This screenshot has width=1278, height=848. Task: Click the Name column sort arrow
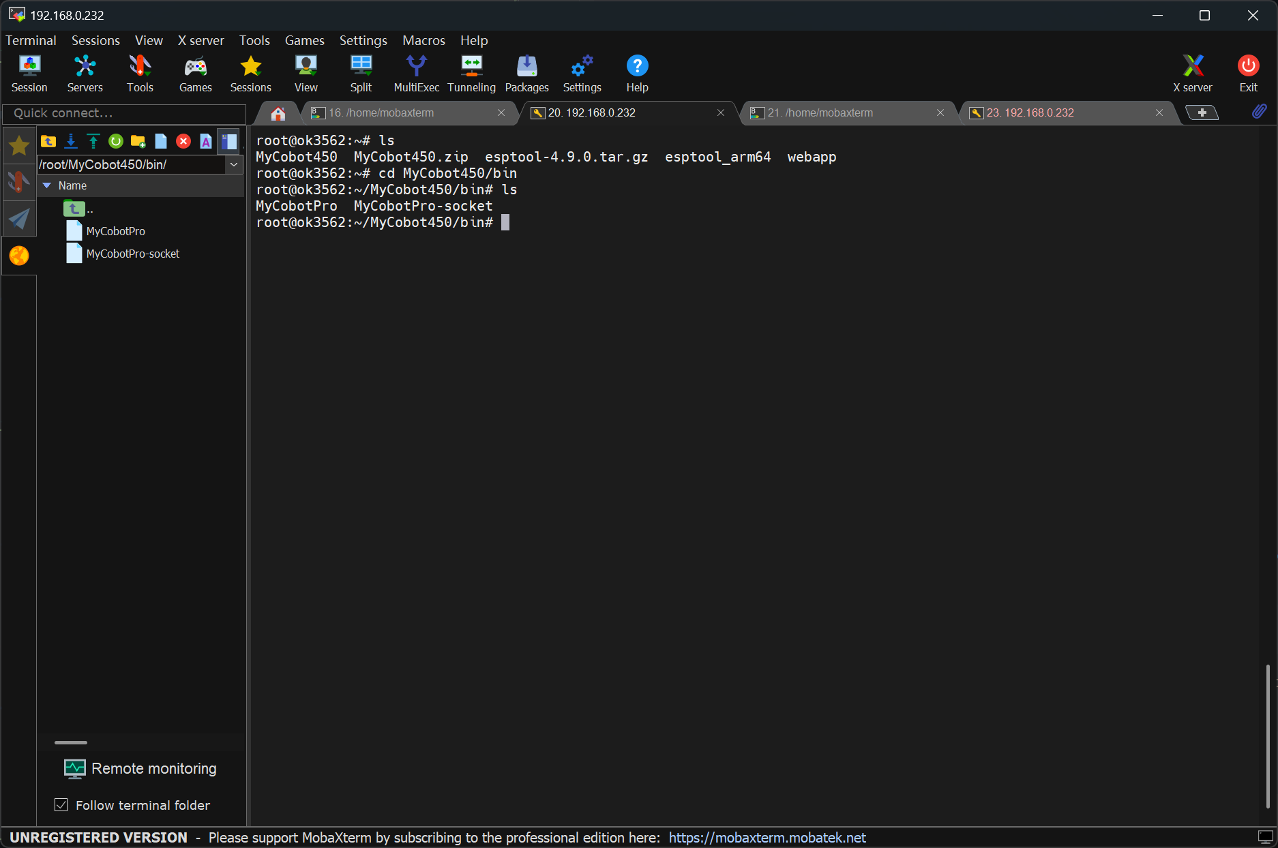[x=47, y=185]
